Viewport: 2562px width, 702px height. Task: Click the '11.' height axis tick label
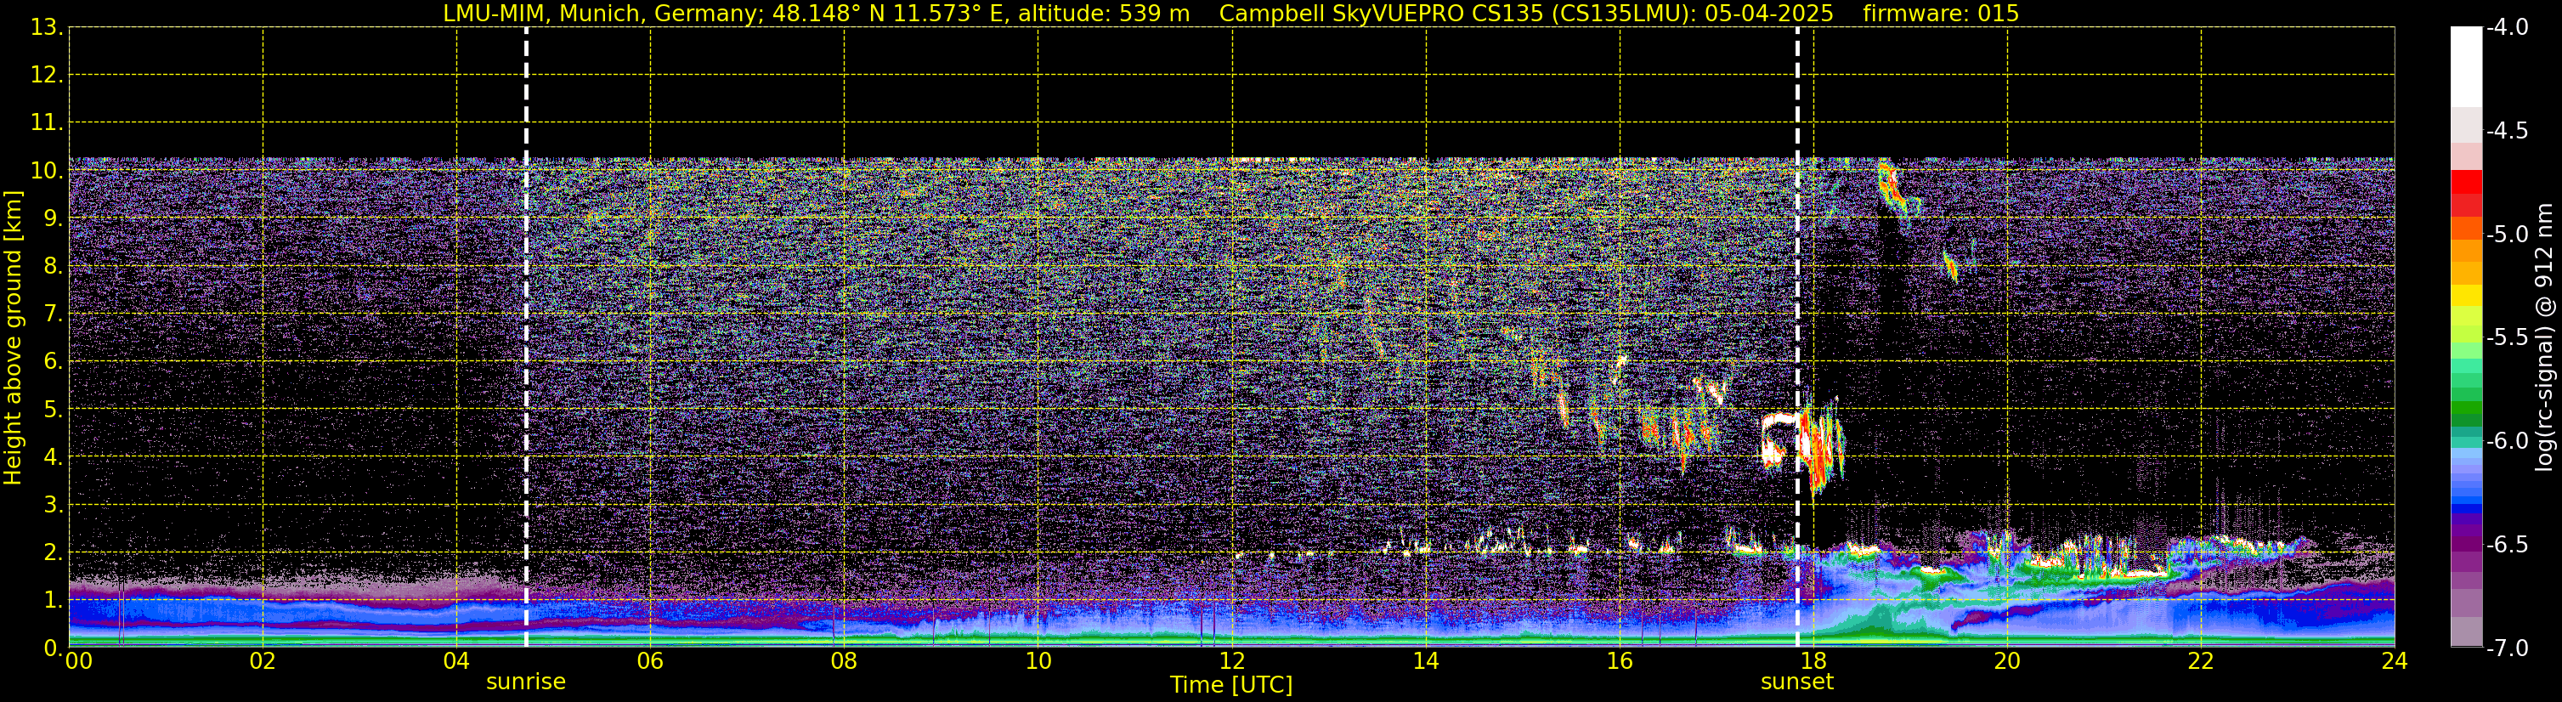click(x=47, y=122)
